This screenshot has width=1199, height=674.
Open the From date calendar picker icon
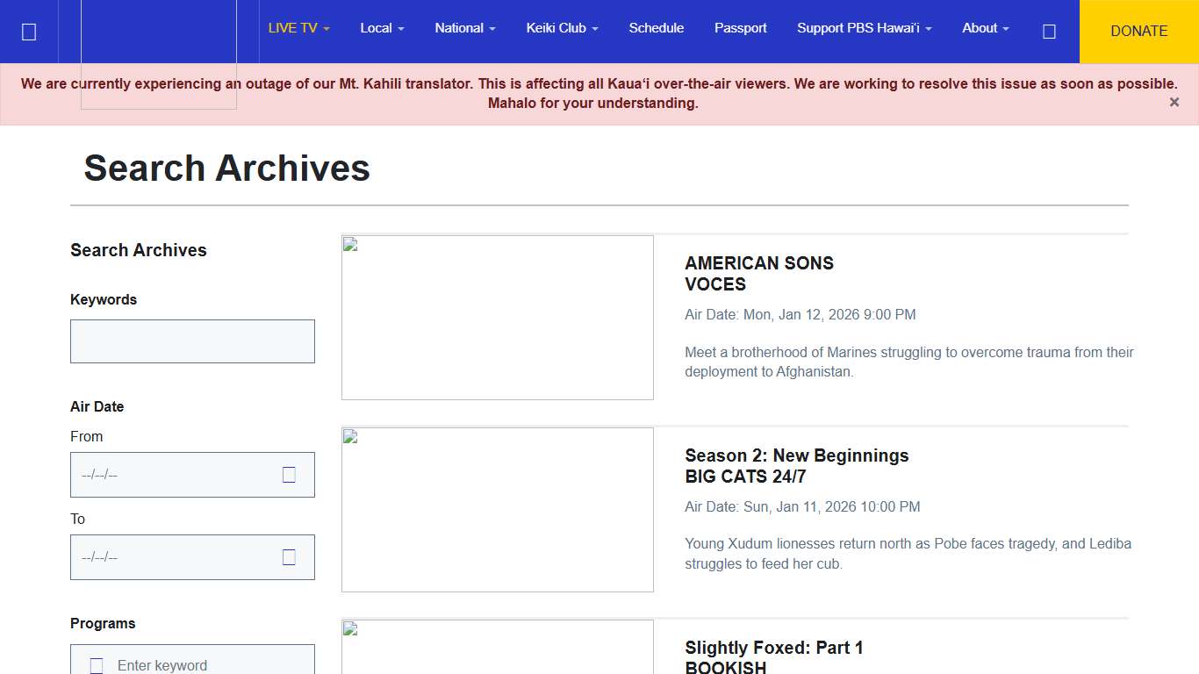(x=289, y=475)
